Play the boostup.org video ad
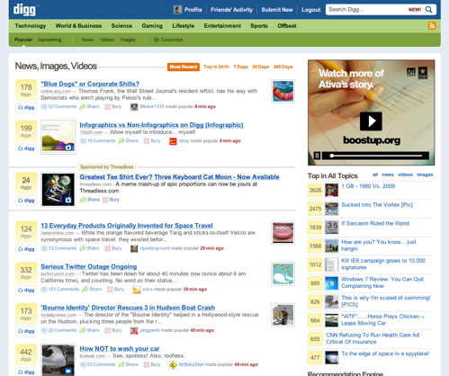The image size is (449, 376). (371, 121)
